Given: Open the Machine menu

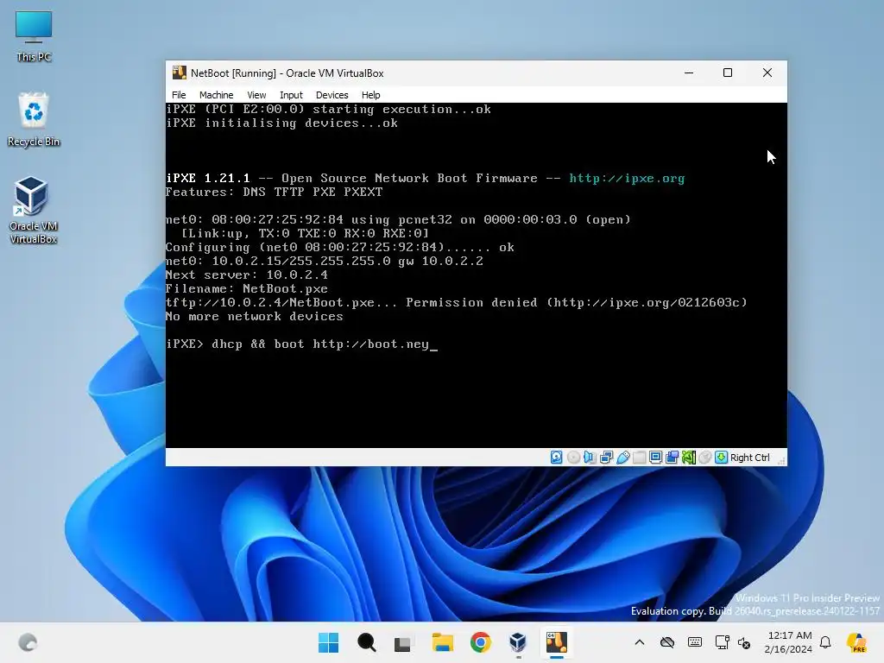Looking at the screenshot, I should click(216, 95).
